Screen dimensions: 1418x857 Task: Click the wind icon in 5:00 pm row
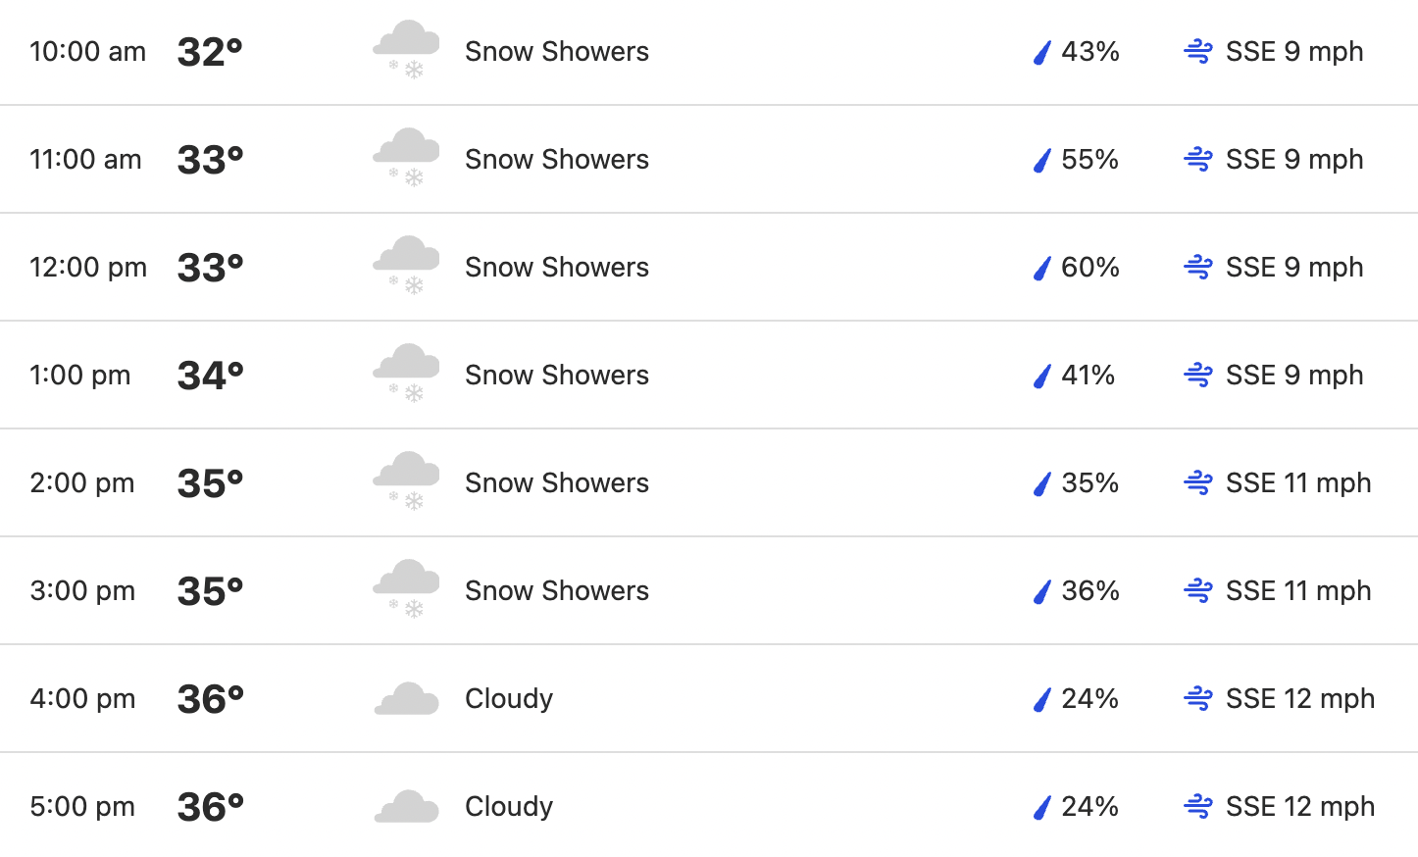tap(1198, 806)
